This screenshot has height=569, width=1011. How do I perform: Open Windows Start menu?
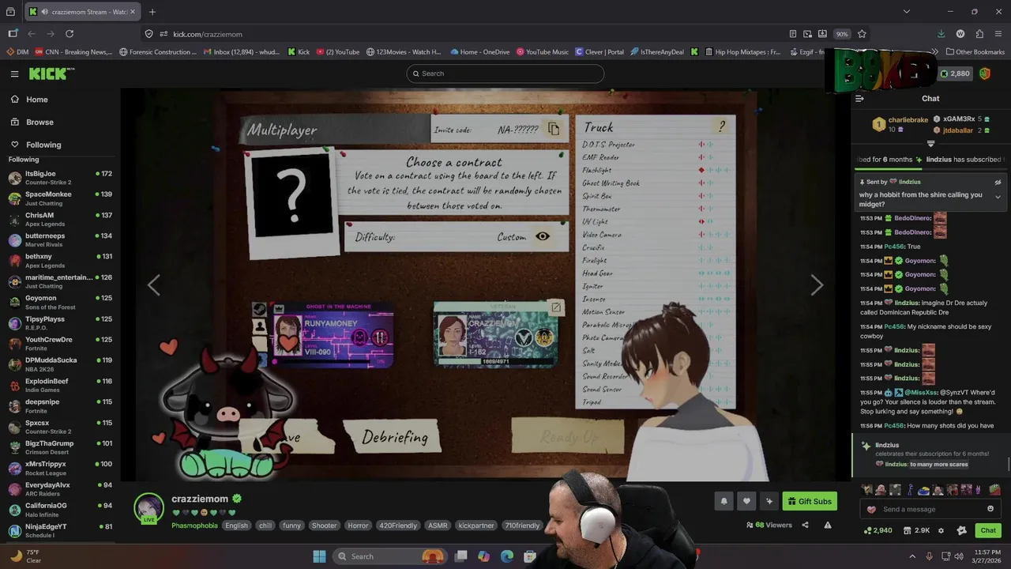pos(319,556)
